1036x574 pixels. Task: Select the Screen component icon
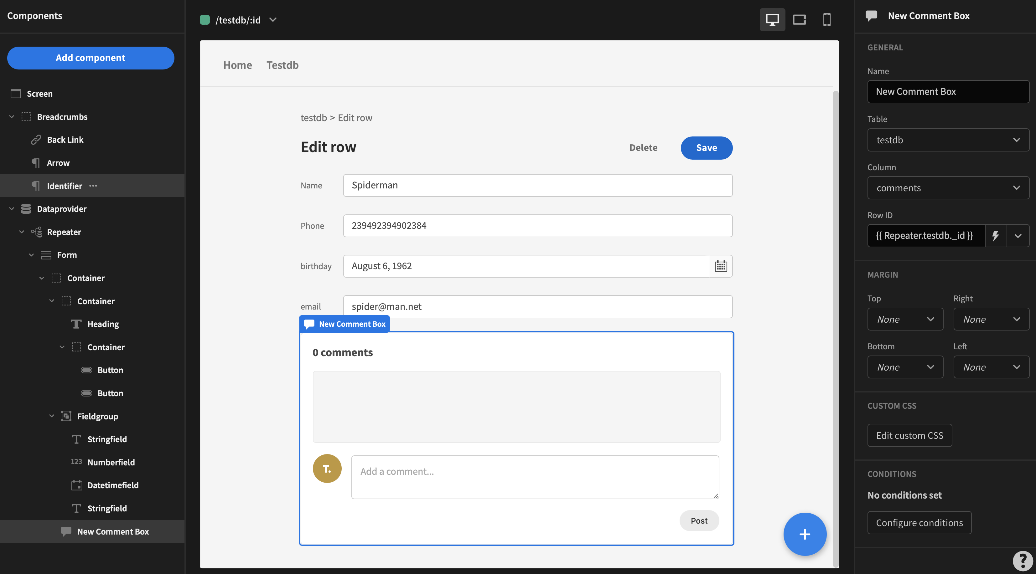16,93
